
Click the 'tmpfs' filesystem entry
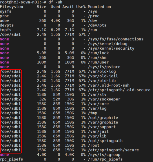(6, 30)
